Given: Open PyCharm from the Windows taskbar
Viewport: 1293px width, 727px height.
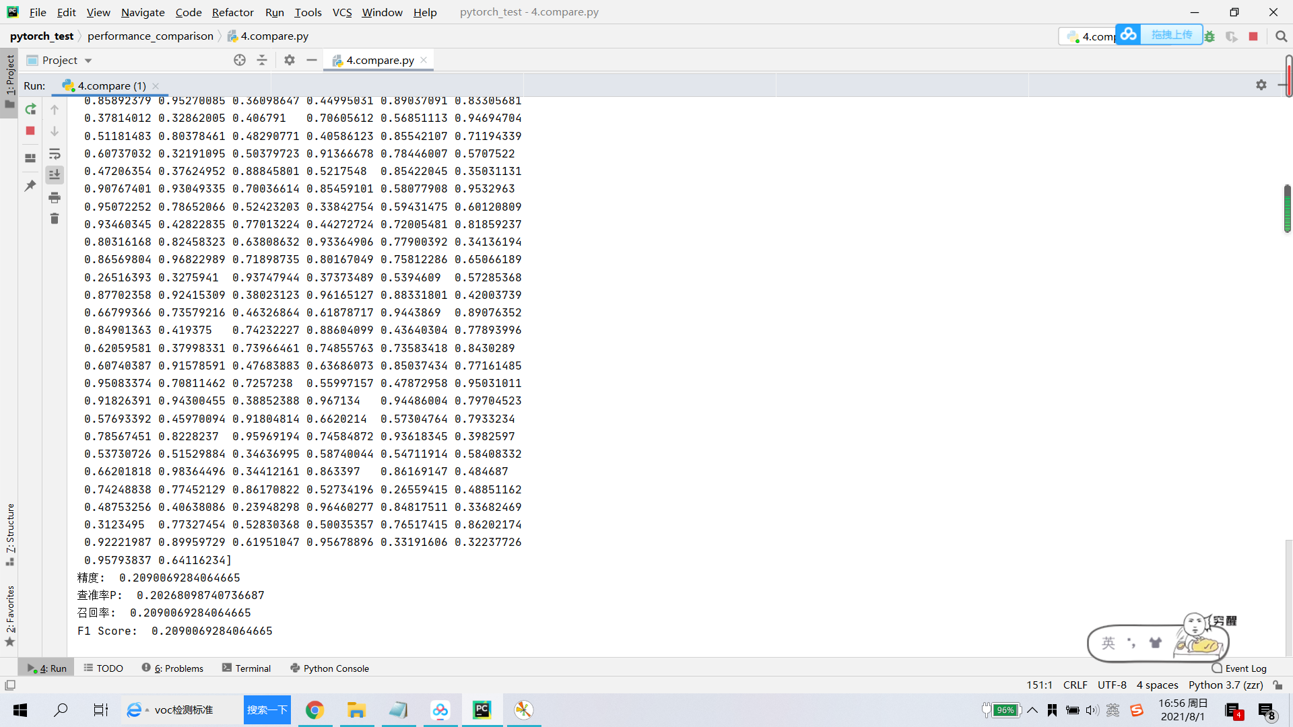Looking at the screenshot, I should 482,709.
